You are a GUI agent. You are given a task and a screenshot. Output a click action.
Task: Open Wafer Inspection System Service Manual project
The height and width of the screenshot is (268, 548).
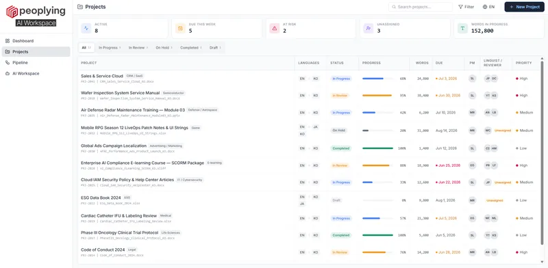(x=121, y=93)
